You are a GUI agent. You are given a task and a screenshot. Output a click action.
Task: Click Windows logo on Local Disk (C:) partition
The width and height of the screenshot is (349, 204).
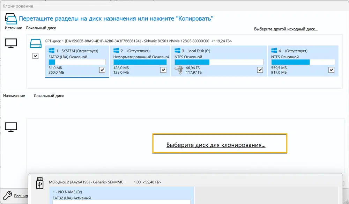(178, 51)
